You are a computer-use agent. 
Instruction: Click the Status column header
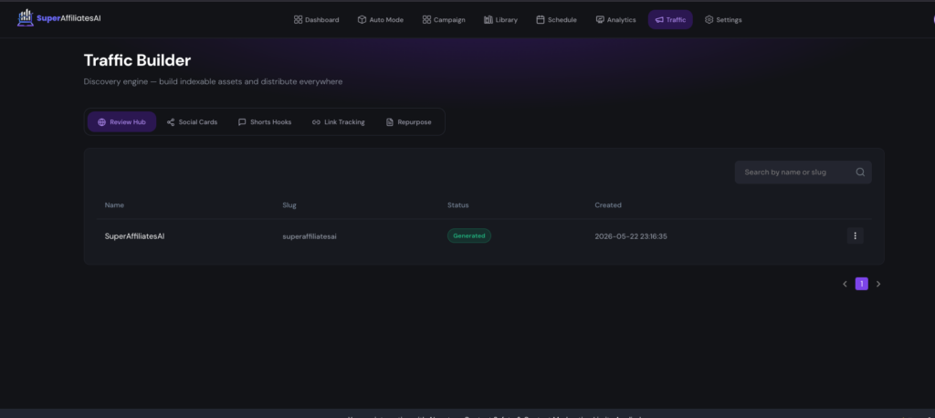(458, 205)
